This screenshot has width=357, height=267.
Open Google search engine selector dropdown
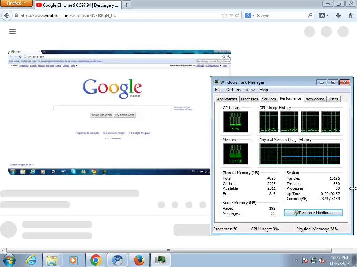pyautogui.click(x=250, y=15)
